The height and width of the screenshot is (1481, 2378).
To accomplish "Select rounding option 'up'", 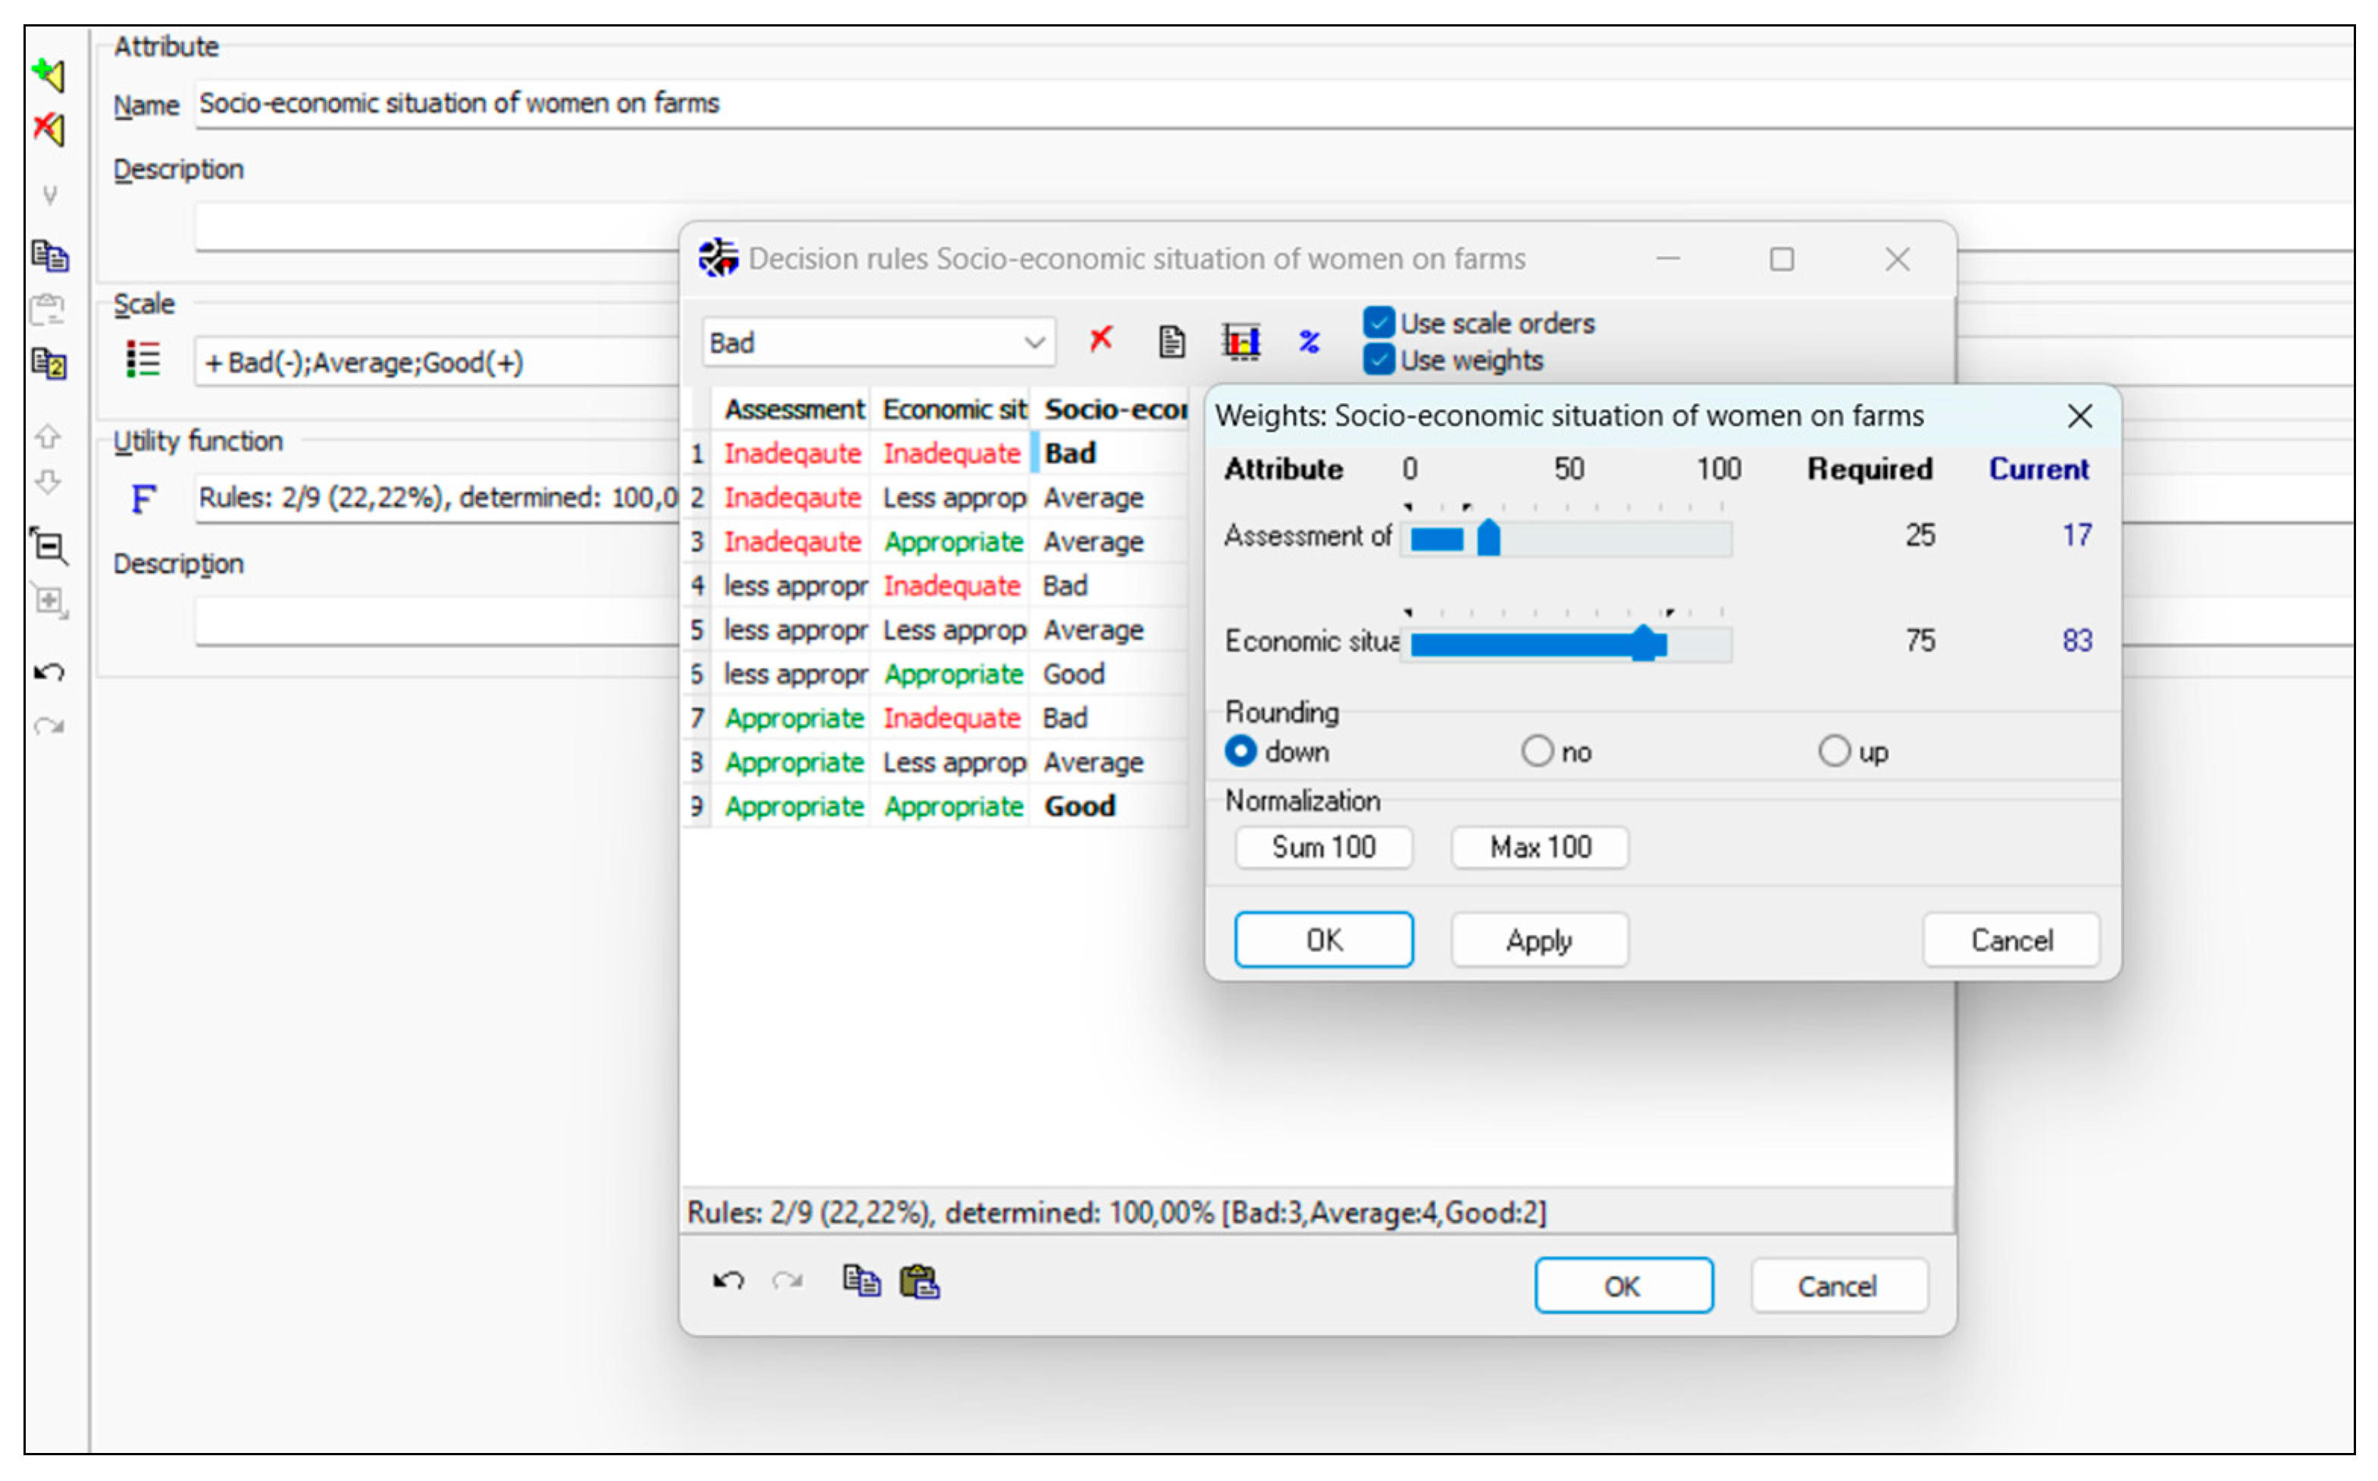I will pos(1833,751).
